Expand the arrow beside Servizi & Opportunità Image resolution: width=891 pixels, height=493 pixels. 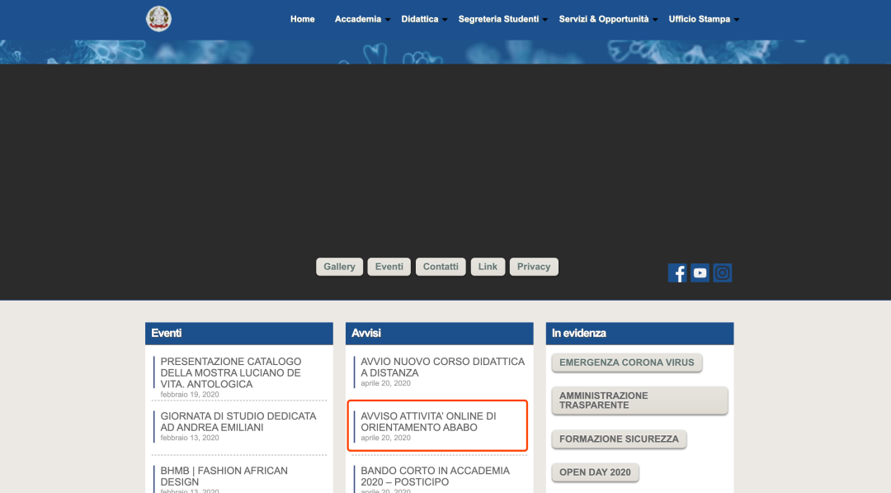(655, 20)
